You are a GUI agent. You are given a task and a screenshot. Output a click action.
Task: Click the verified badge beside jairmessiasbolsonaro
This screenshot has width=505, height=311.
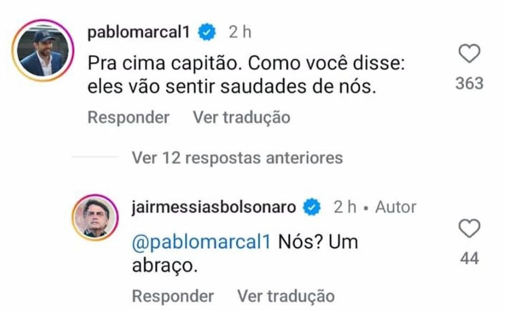tap(312, 207)
